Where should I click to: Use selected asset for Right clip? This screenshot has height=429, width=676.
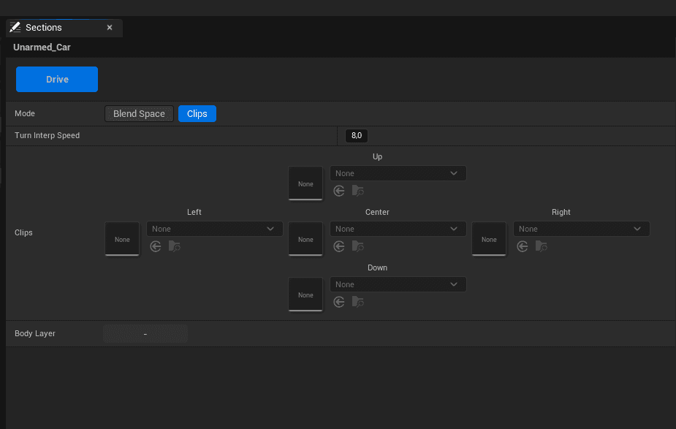pyautogui.click(x=523, y=246)
